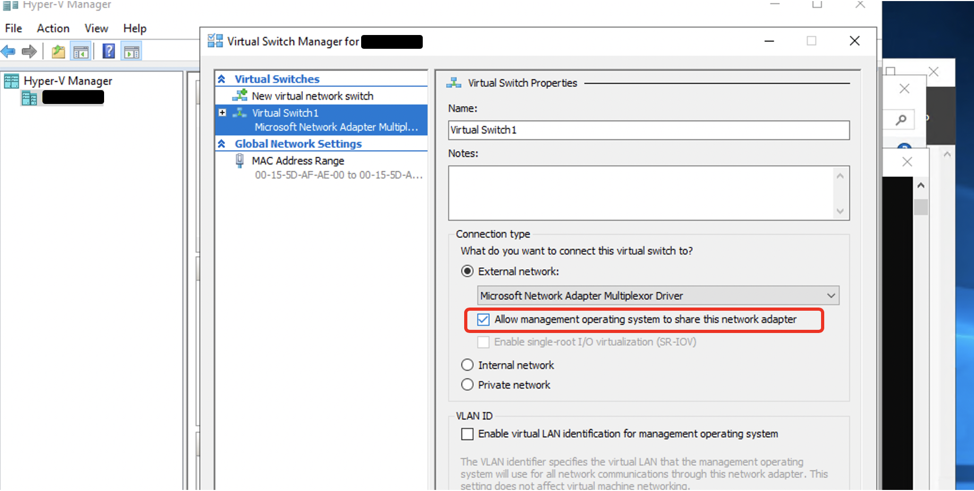The image size is (974, 491).
Task: Click the Enable single-root I/O virtualization checkbox
Action: click(x=483, y=342)
